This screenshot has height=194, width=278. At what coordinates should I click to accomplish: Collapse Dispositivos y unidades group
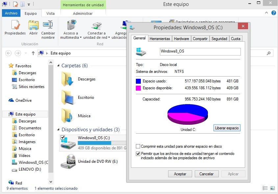(58, 130)
